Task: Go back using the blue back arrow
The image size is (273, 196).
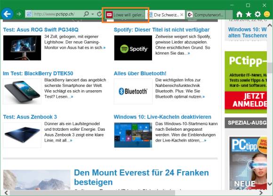Action: click(7, 14)
